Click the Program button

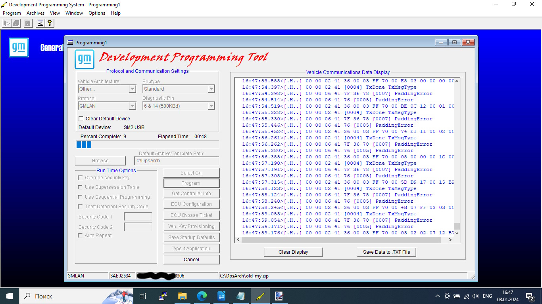tap(191, 183)
